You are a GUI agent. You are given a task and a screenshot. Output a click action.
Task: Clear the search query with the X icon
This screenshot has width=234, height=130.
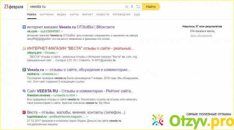pos(127,7)
